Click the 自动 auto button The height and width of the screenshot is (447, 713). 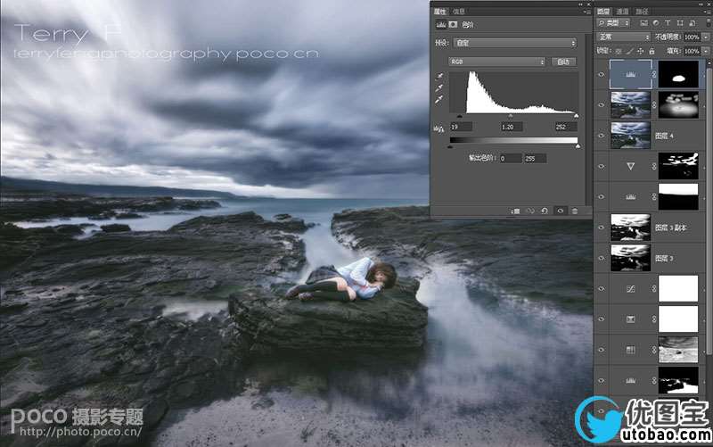(562, 62)
